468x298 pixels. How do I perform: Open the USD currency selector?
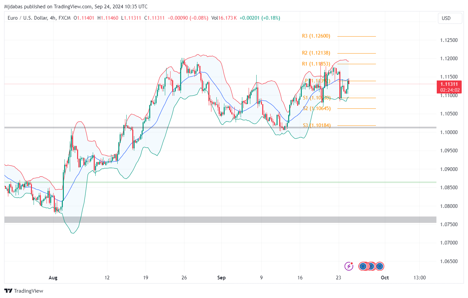tap(450, 18)
